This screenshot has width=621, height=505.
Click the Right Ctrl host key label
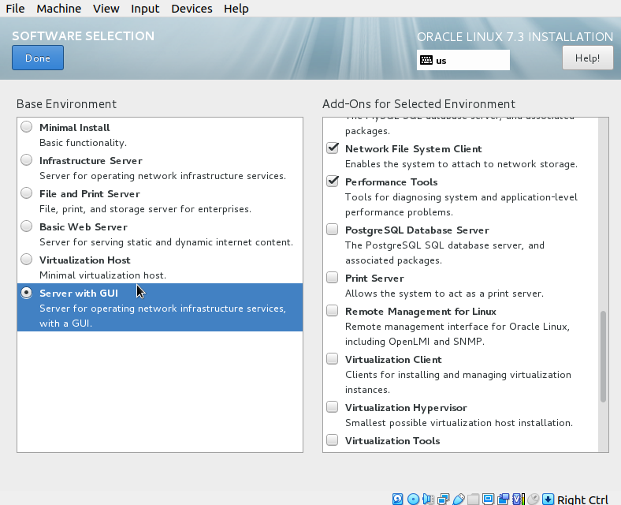[582, 499]
